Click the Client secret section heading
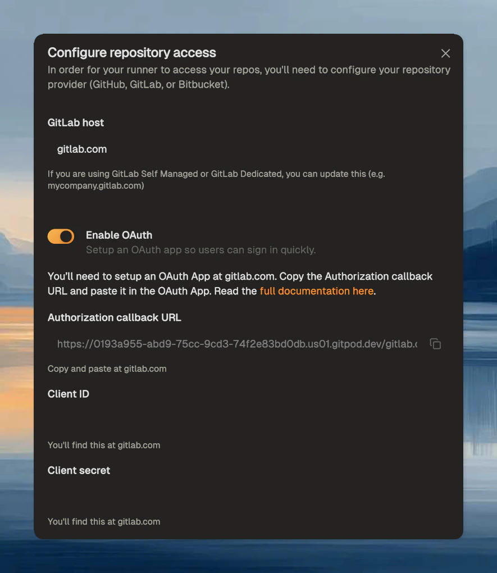This screenshot has height=573, width=497. coord(79,470)
